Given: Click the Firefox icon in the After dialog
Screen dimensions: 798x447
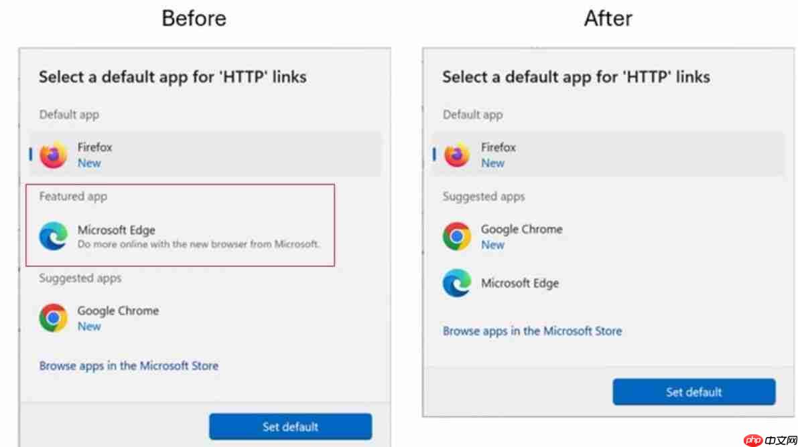Looking at the screenshot, I should click(456, 155).
